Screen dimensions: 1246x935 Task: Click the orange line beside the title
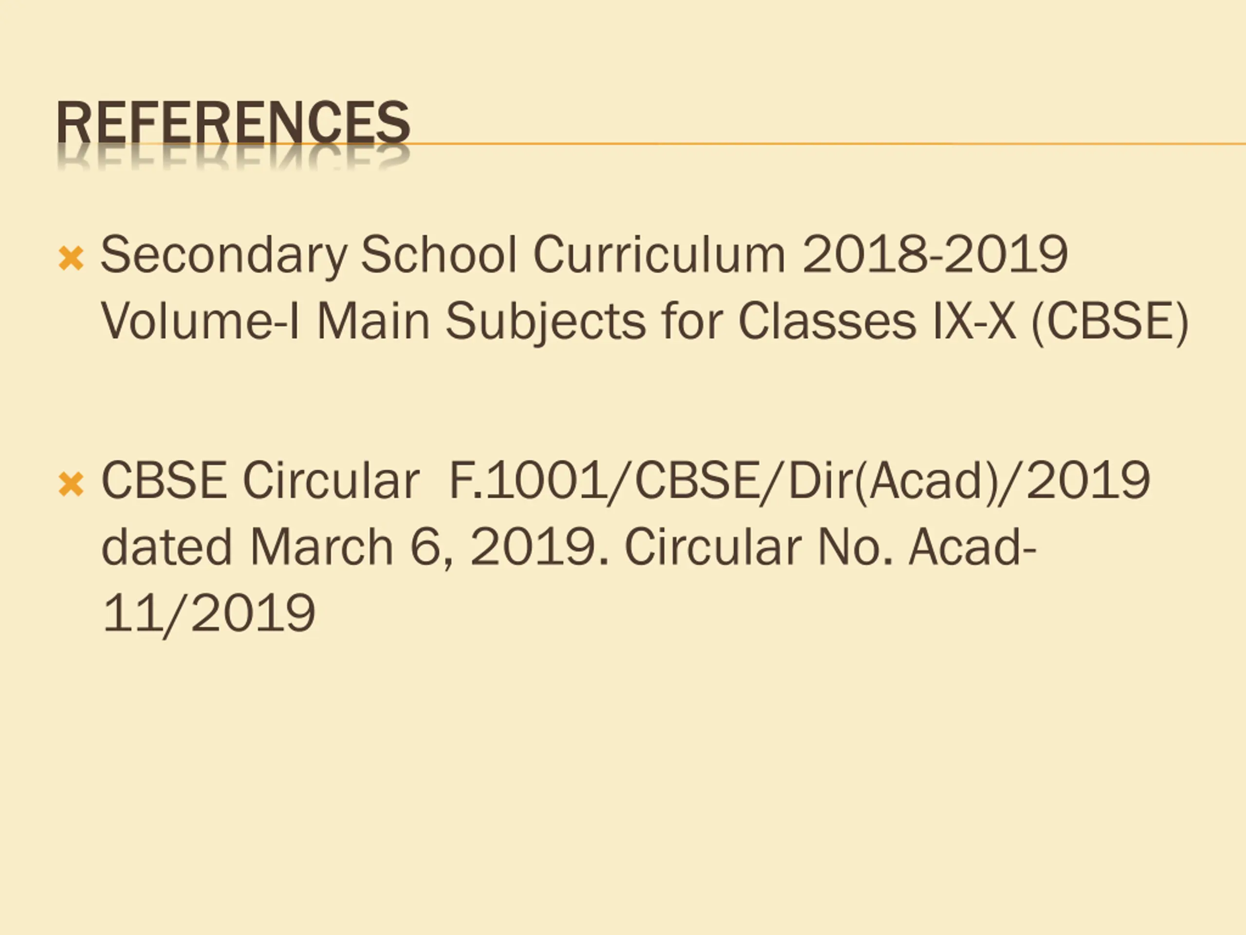pos(828,144)
